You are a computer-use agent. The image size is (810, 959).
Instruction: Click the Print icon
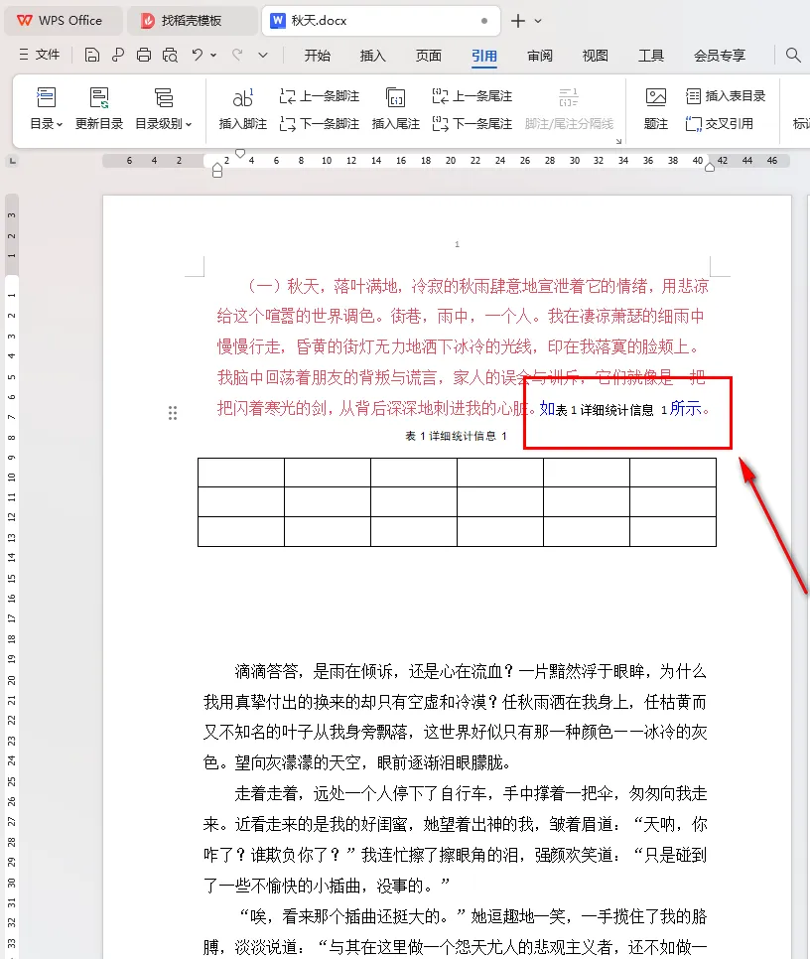click(144, 55)
